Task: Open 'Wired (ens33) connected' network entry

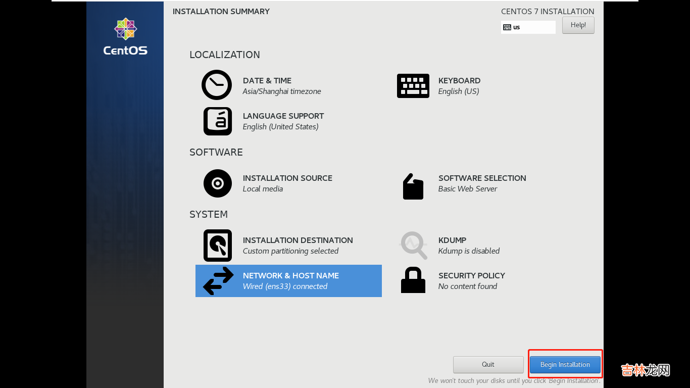Action: coord(285,286)
